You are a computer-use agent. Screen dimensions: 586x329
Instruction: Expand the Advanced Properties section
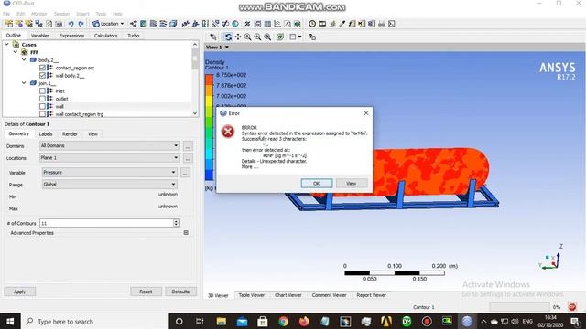(x=186, y=233)
